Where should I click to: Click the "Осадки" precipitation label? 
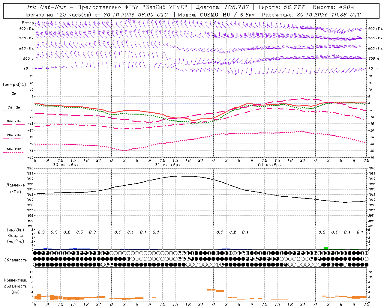(x=15, y=236)
